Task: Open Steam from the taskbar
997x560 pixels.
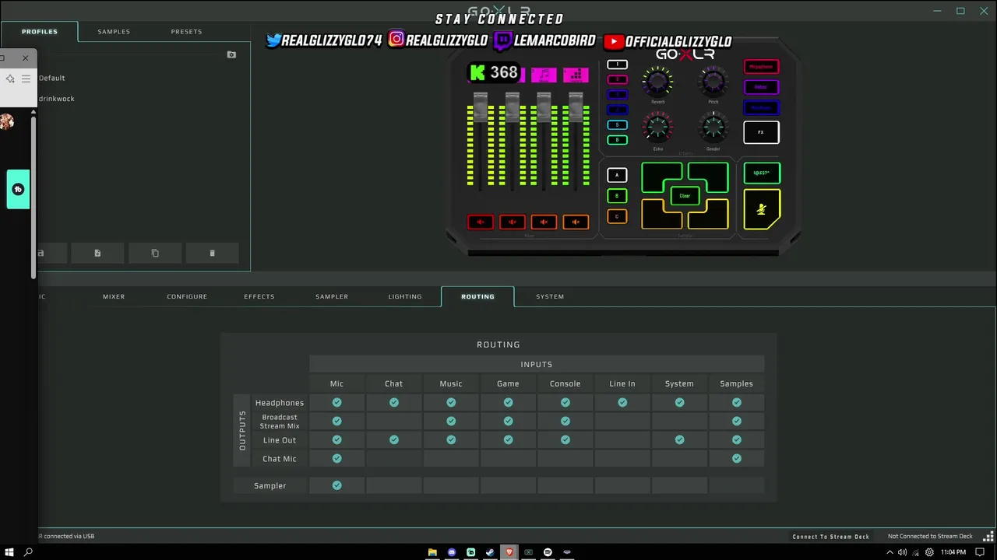Action: (490, 552)
